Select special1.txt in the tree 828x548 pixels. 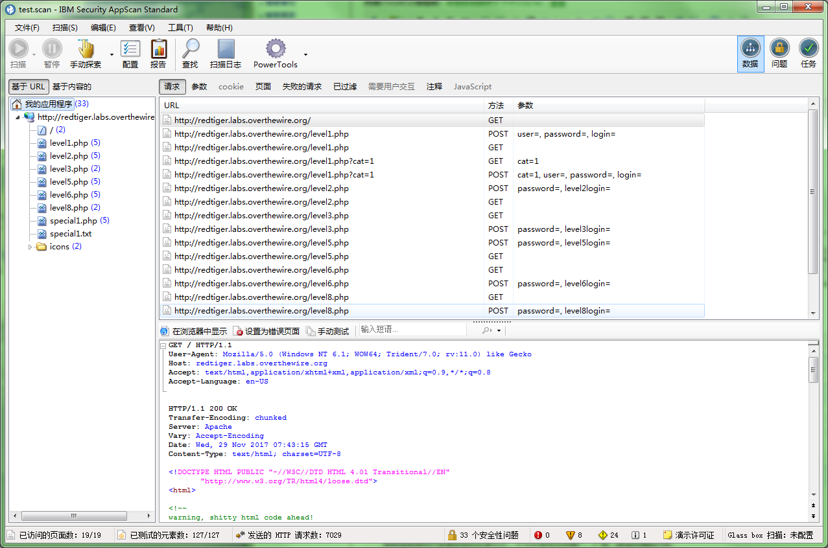tap(71, 234)
